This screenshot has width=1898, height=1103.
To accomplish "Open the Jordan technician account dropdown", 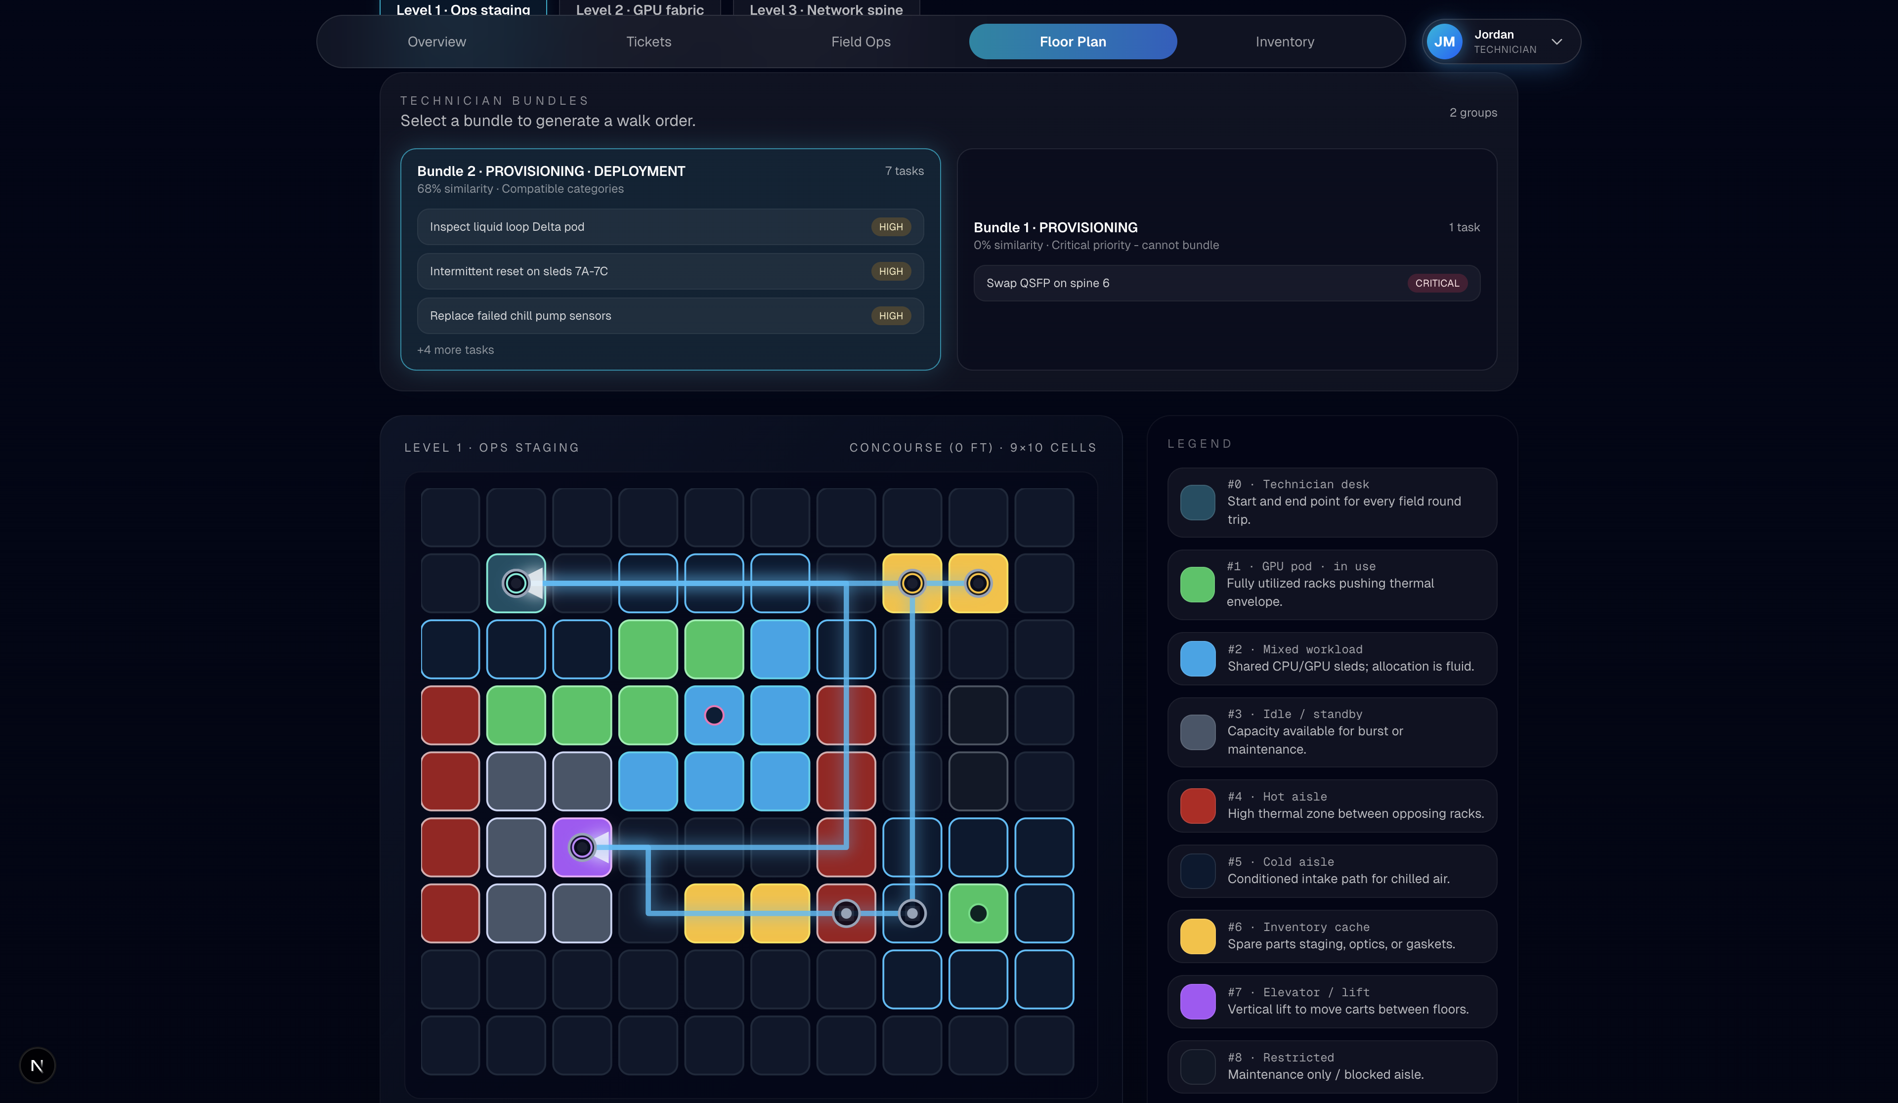I will click(1557, 42).
